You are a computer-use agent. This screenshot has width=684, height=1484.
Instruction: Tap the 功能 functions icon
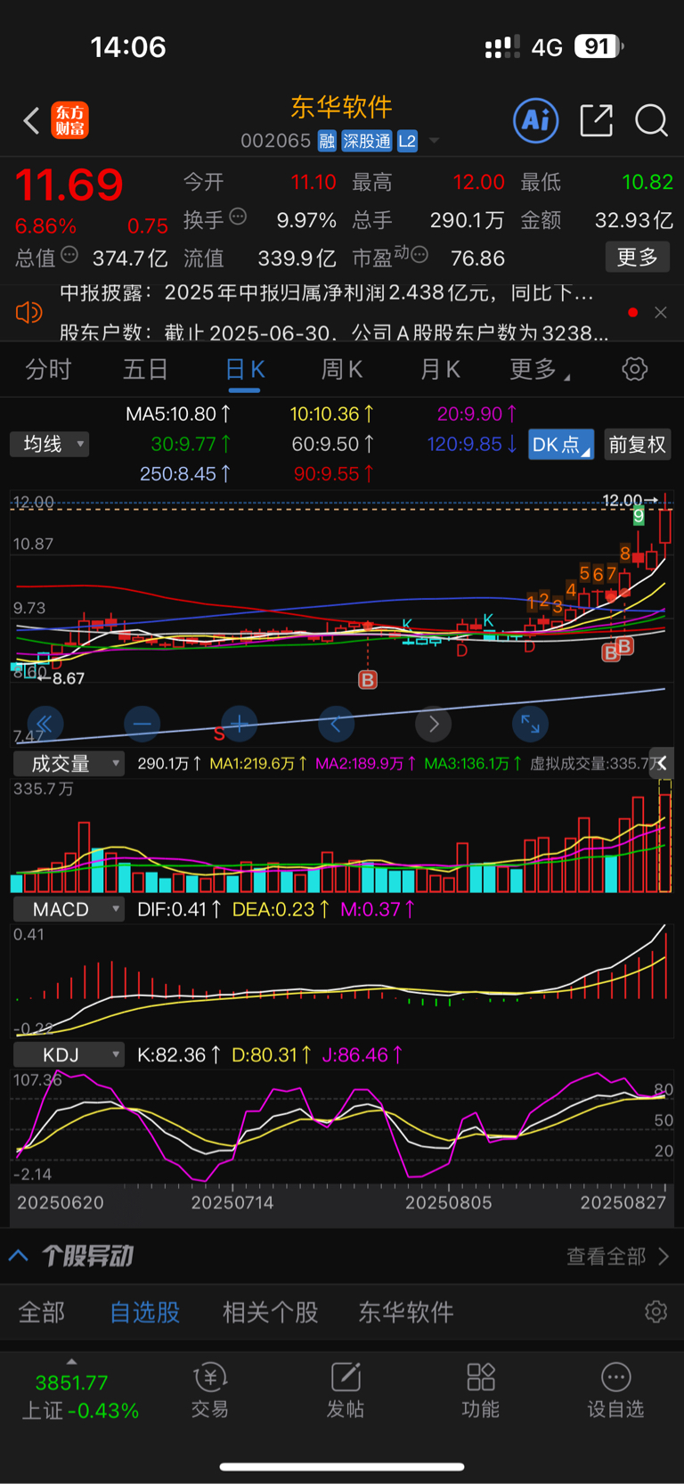[x=481, y=1390]
